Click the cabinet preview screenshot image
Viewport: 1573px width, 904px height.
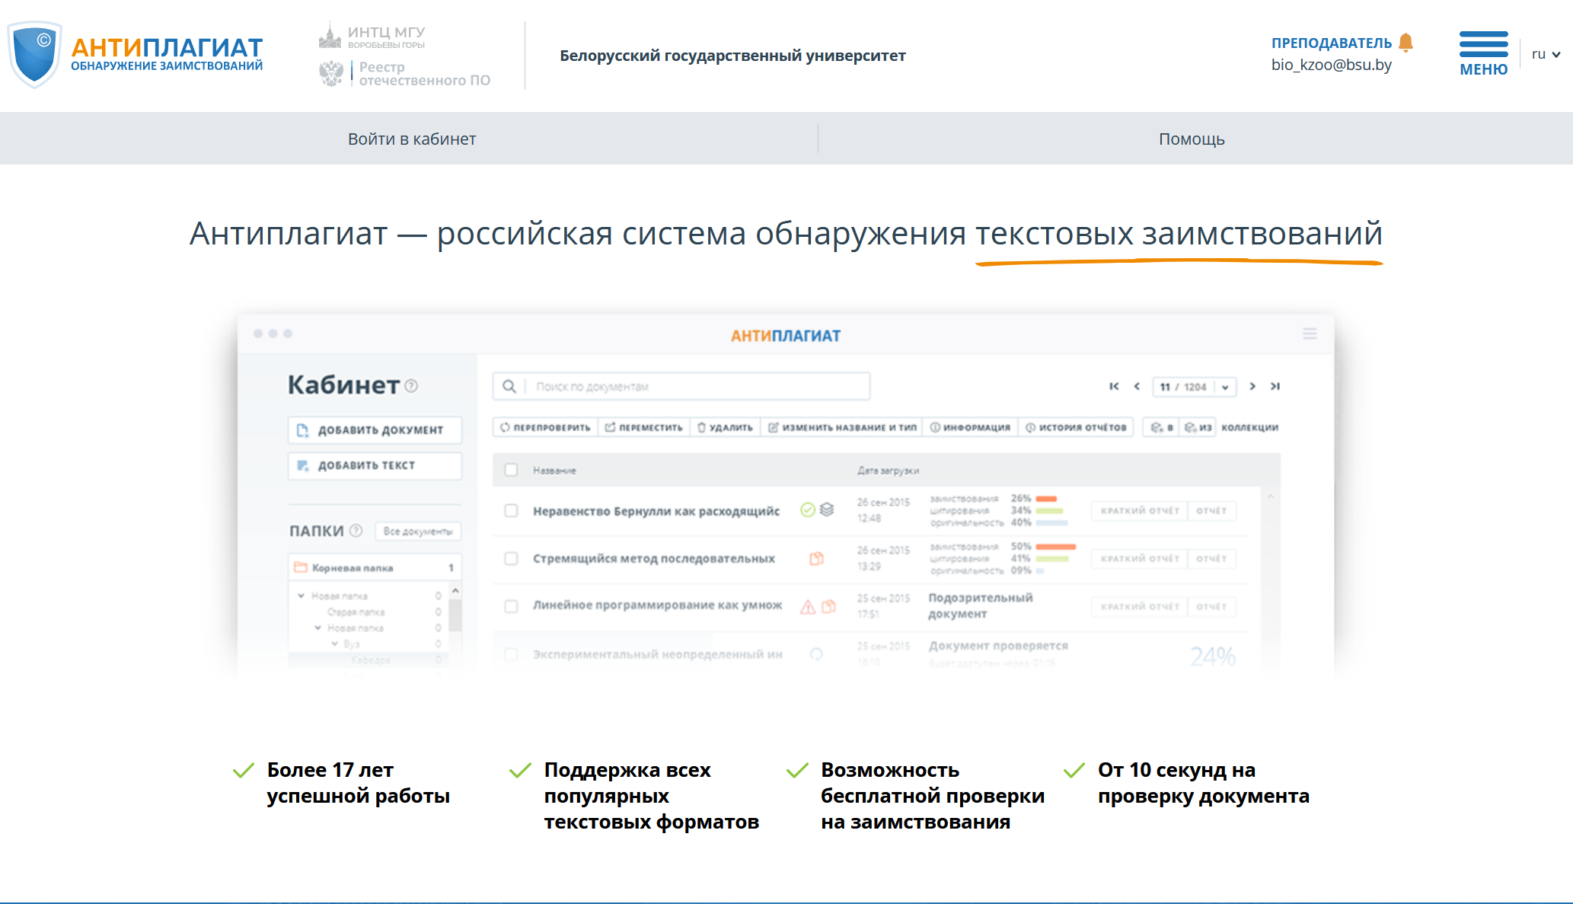(x=786, y=494)
